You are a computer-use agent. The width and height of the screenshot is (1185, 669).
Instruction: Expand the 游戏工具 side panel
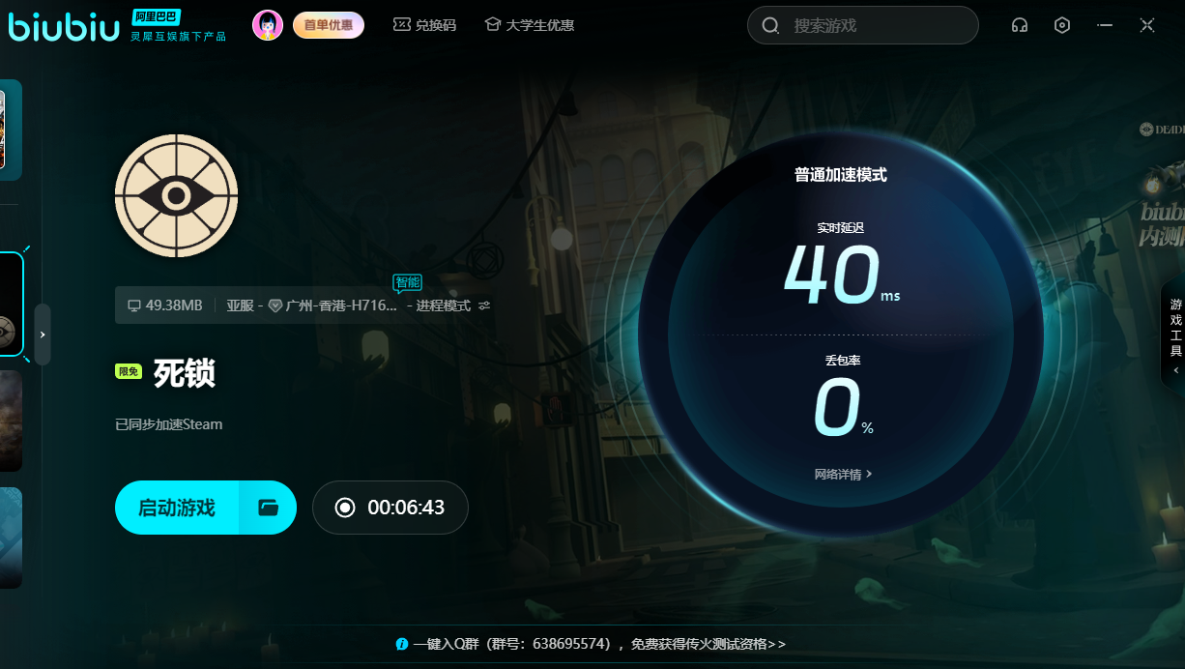(1175, 334)
